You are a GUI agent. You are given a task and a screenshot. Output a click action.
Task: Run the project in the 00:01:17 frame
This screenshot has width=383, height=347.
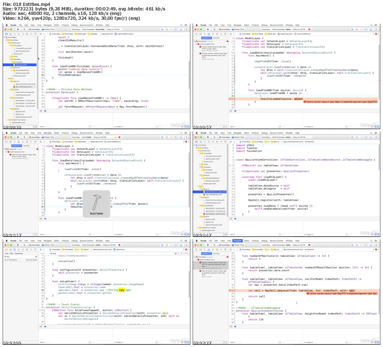[18, 137]
